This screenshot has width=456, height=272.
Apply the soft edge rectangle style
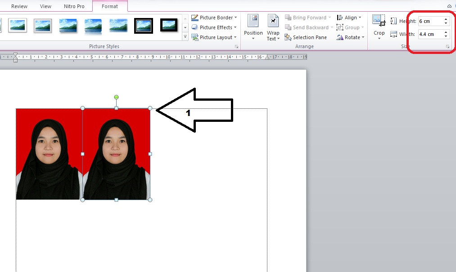click(x=118, y=26)
